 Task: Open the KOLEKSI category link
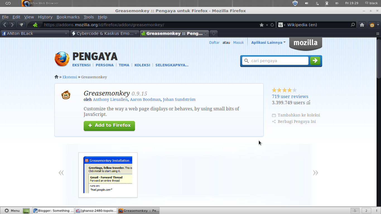pyautogui.click(x=142, y=65)
